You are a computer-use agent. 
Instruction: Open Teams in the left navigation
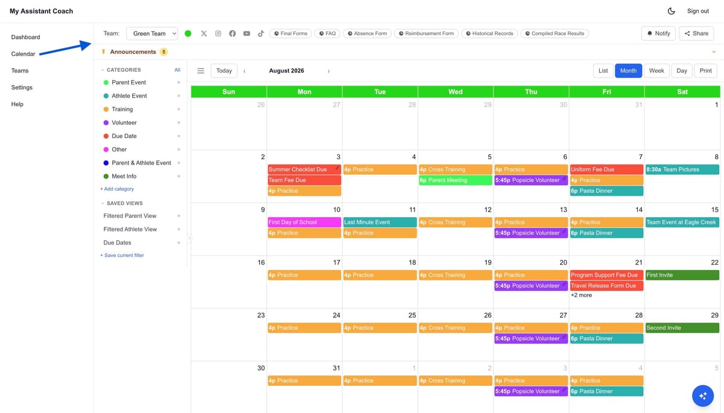(x=20, y=71)
